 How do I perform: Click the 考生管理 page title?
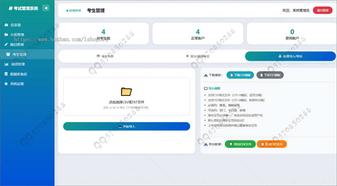click(96, 10)
